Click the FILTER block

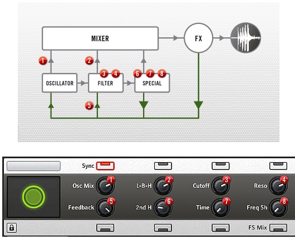click(x=106, y=83)
